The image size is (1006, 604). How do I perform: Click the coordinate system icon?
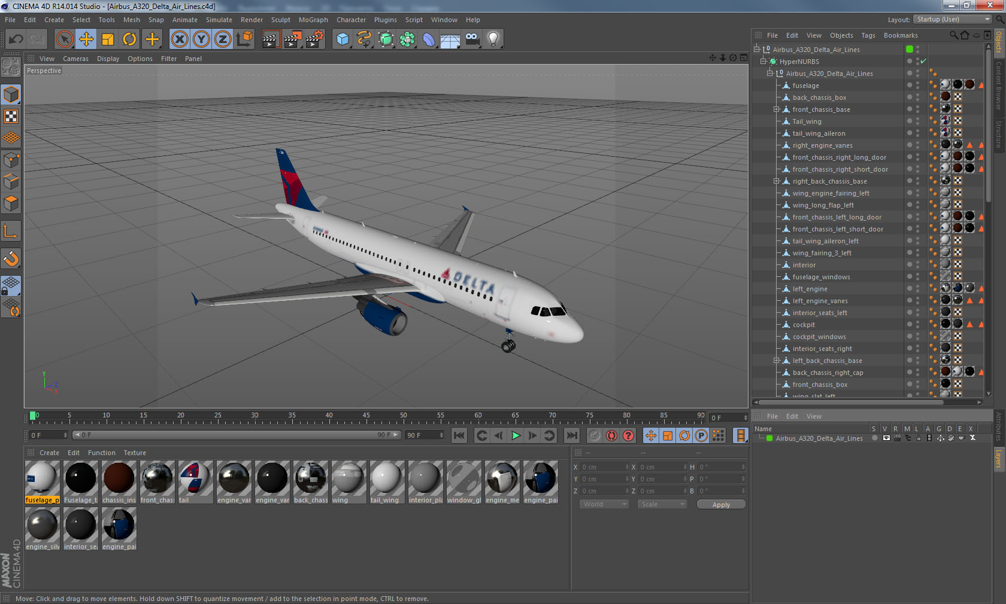[x=244, y=39]
